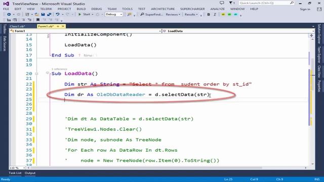Click the Visual Studio logo icon
Viewport: 324px width, 182px height.
click(x=6, y=4)
